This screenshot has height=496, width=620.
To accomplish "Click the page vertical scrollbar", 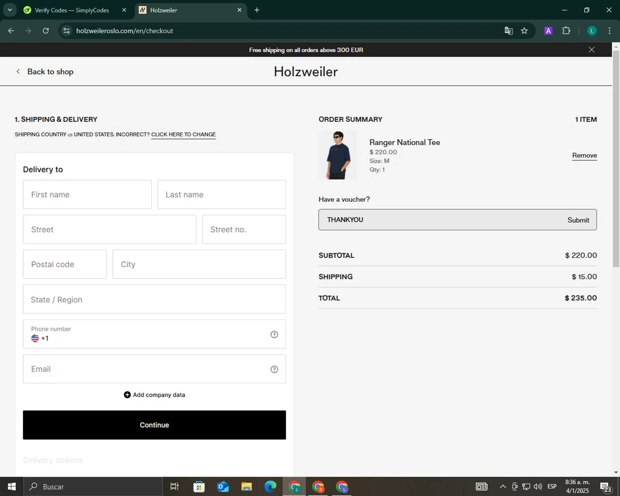I will [616, 159].
